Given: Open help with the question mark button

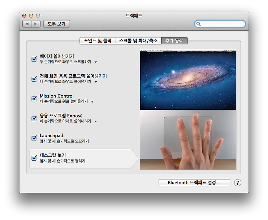Looking at the screenshot, I should pyautogui.click(x=237, y=183).
